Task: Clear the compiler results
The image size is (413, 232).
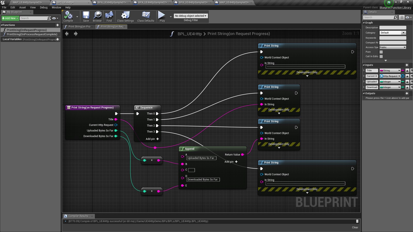Action: point(355,227)
